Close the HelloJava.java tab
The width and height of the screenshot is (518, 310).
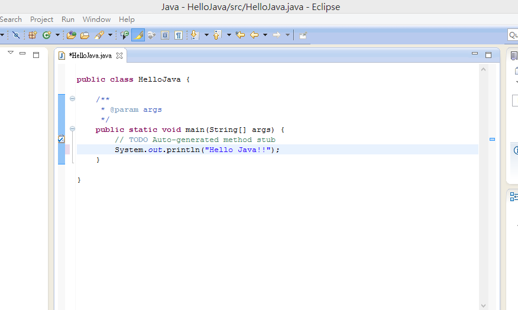[119, 56]
